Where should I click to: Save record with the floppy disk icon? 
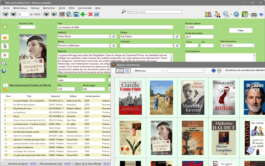click(96, 14)
